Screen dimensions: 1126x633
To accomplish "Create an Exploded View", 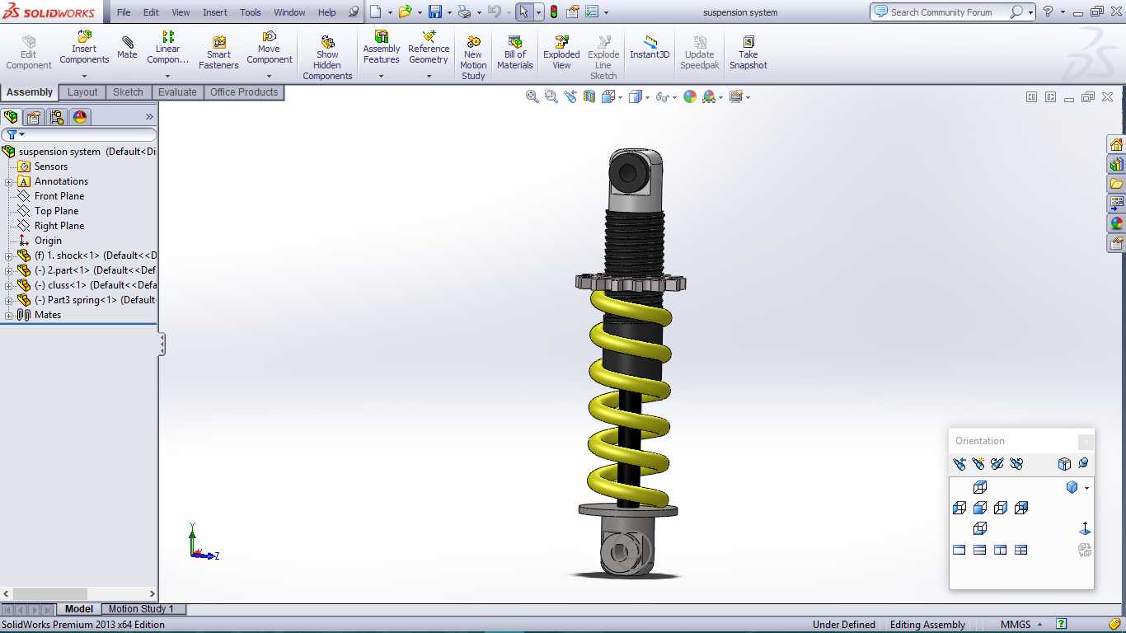I will tap(561, 53).
